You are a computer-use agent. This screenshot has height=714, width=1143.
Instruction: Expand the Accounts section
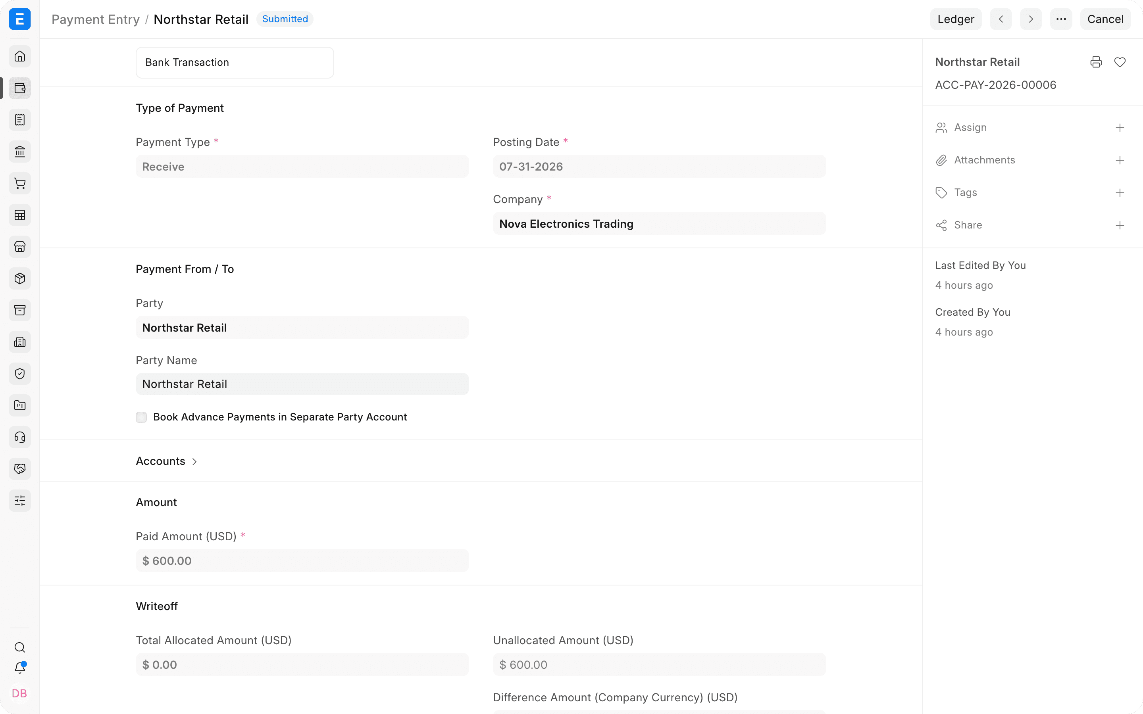click(167, 461)
